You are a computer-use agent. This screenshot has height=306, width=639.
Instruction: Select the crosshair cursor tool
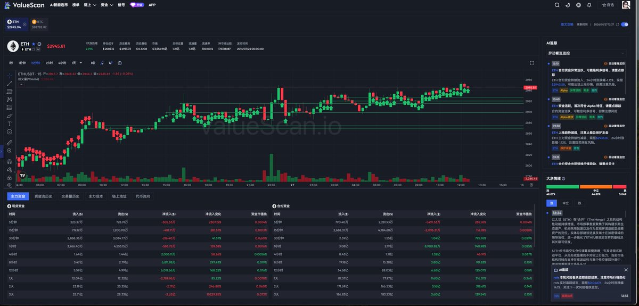(x=10, y=75)
